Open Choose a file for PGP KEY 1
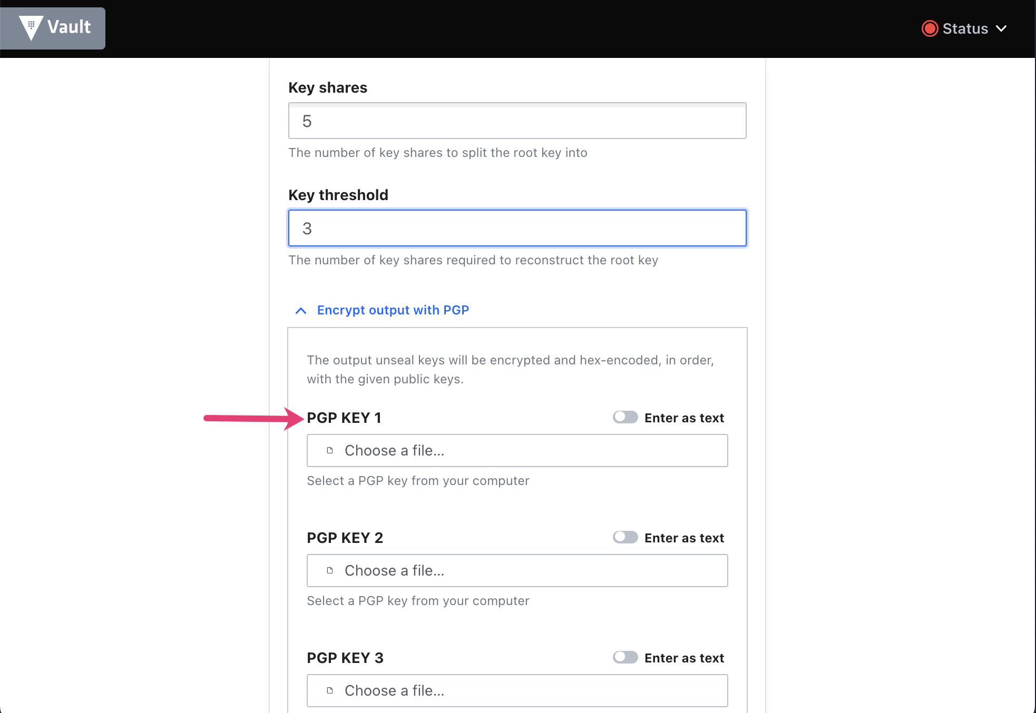The image size is (1036, 713). [x=517, y=450]
